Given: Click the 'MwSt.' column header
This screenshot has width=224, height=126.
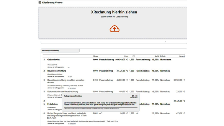Looking at the screenshot, I should (x=157, y=56).
